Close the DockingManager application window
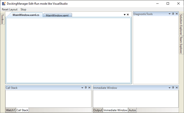Screen dimensions: 184x113 tap(178, 4)
